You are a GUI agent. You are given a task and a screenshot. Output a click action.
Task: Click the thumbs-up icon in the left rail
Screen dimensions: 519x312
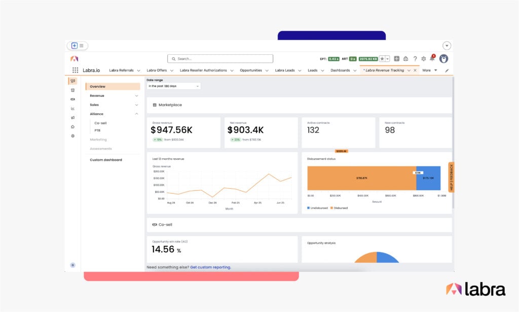73,127
